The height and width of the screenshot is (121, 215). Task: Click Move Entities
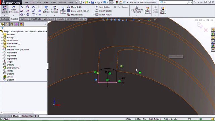click(75, 15)
